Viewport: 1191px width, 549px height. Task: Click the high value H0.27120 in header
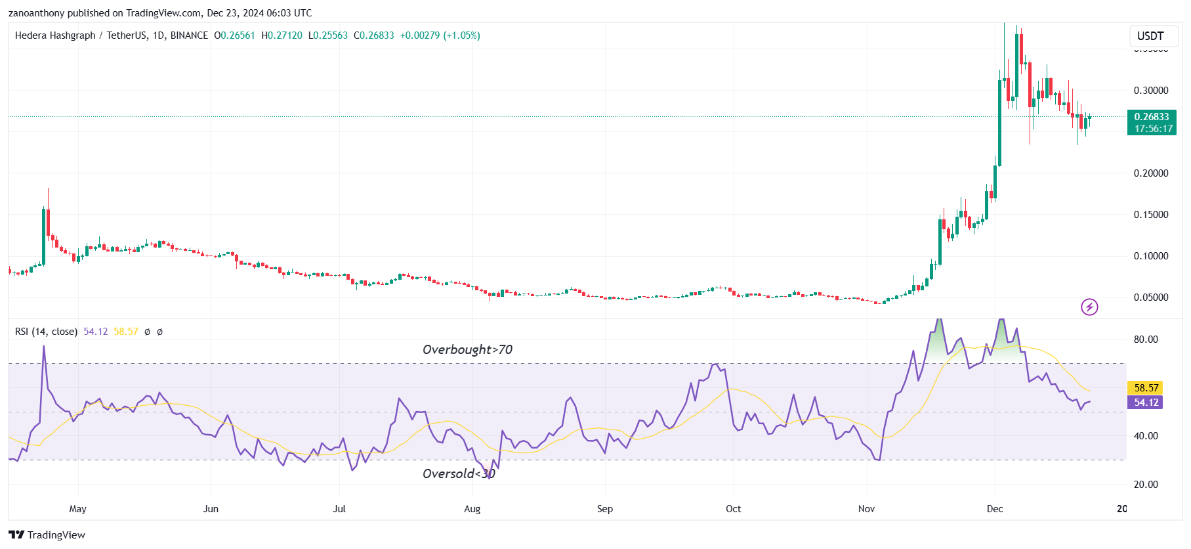click(282, 35)
